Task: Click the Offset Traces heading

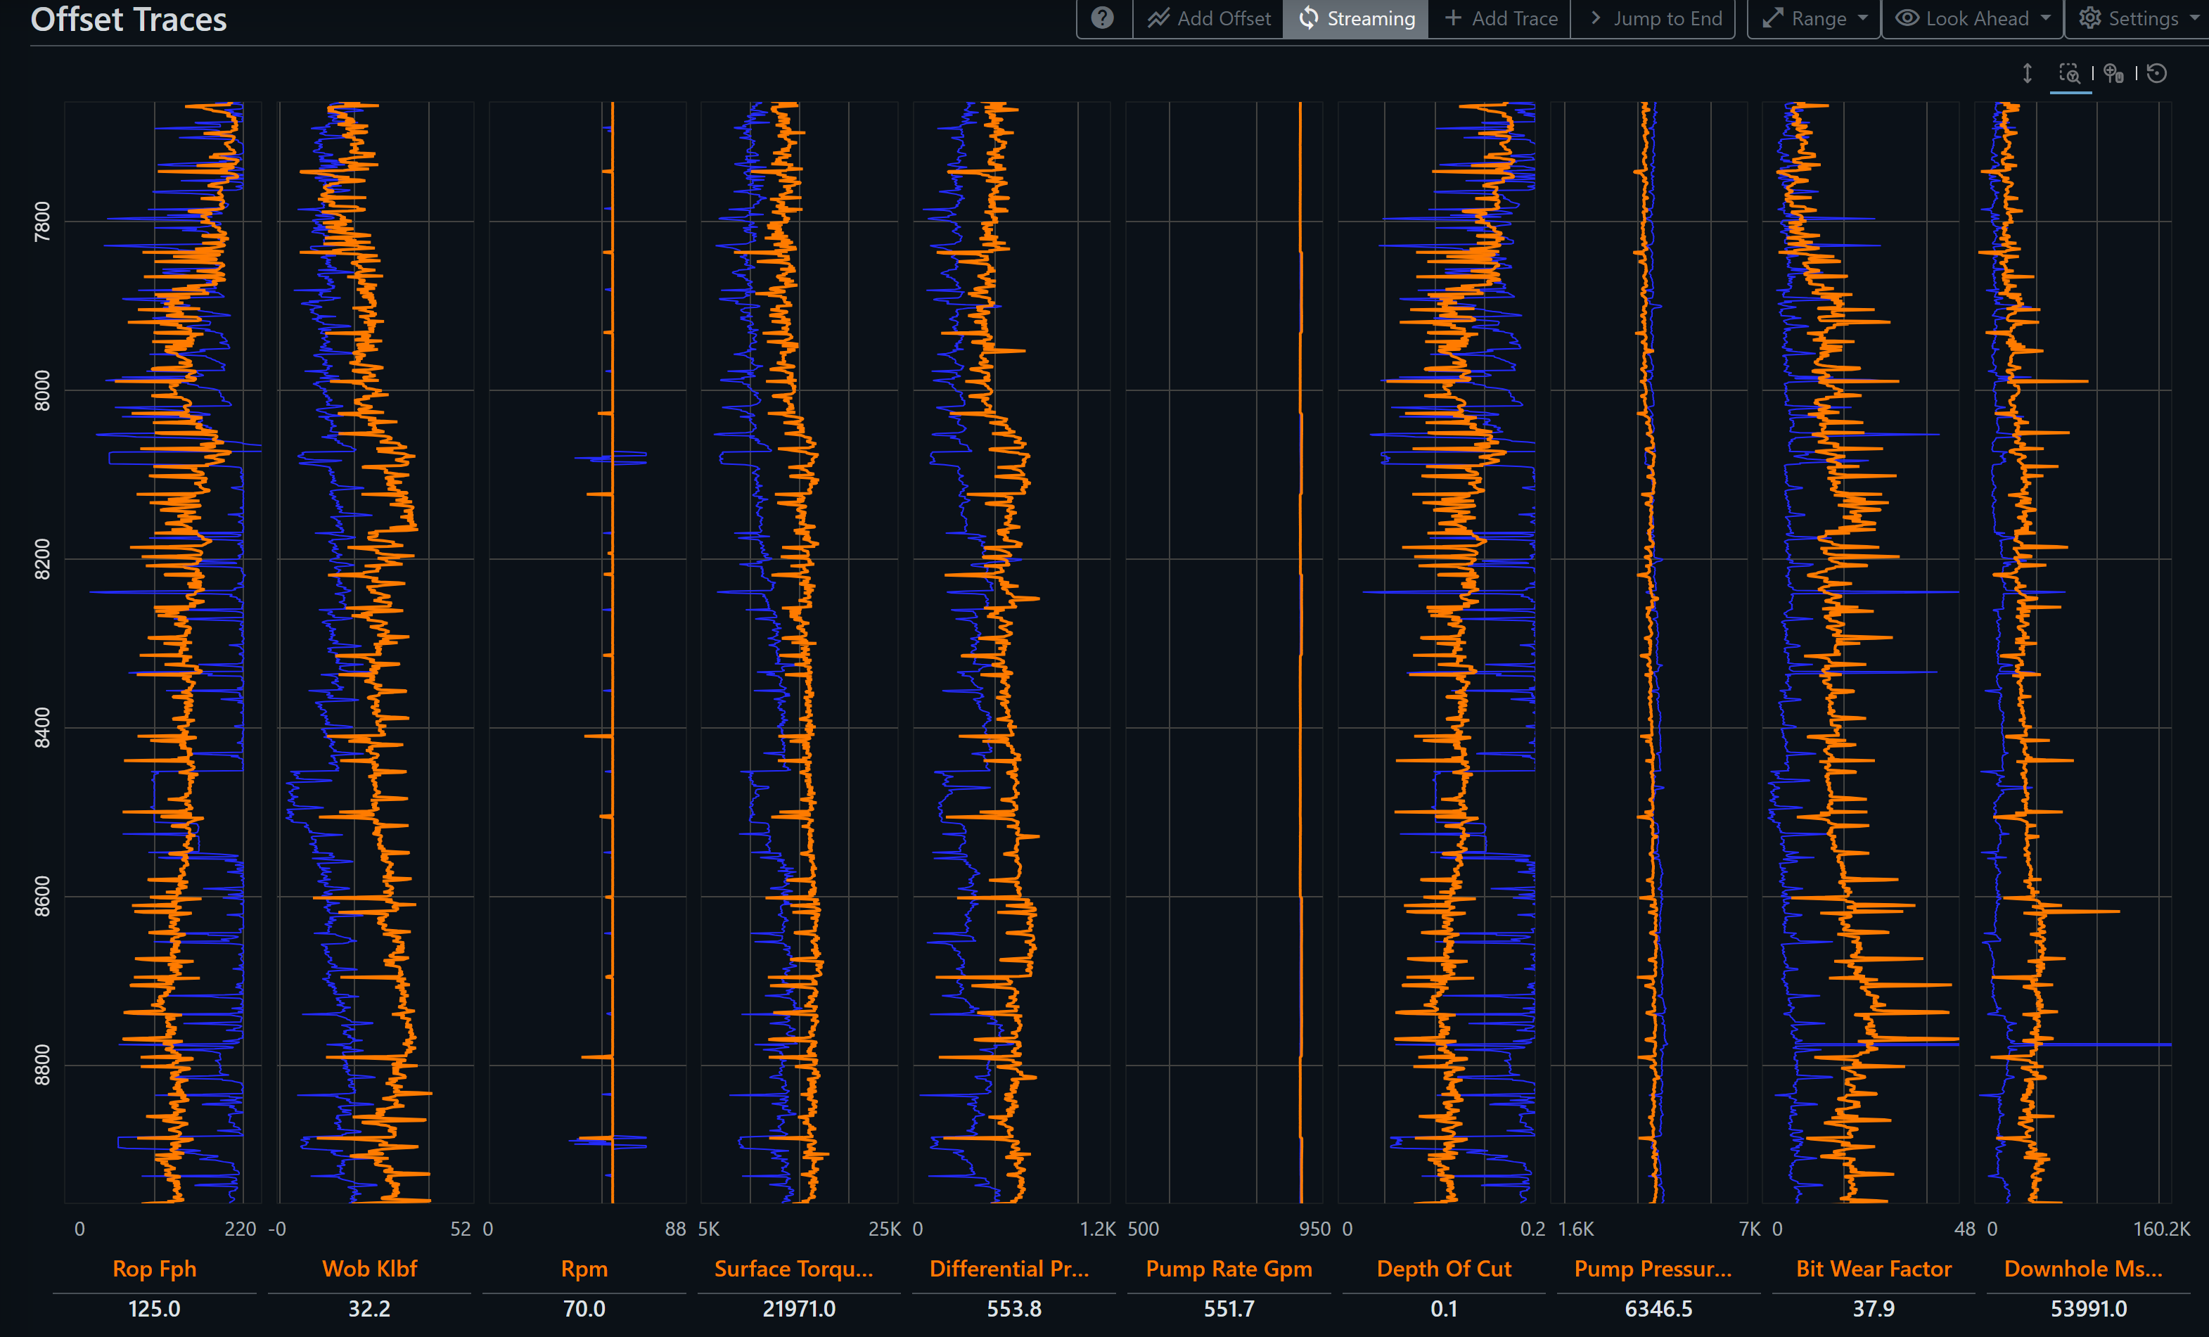Action: [128, 19]
